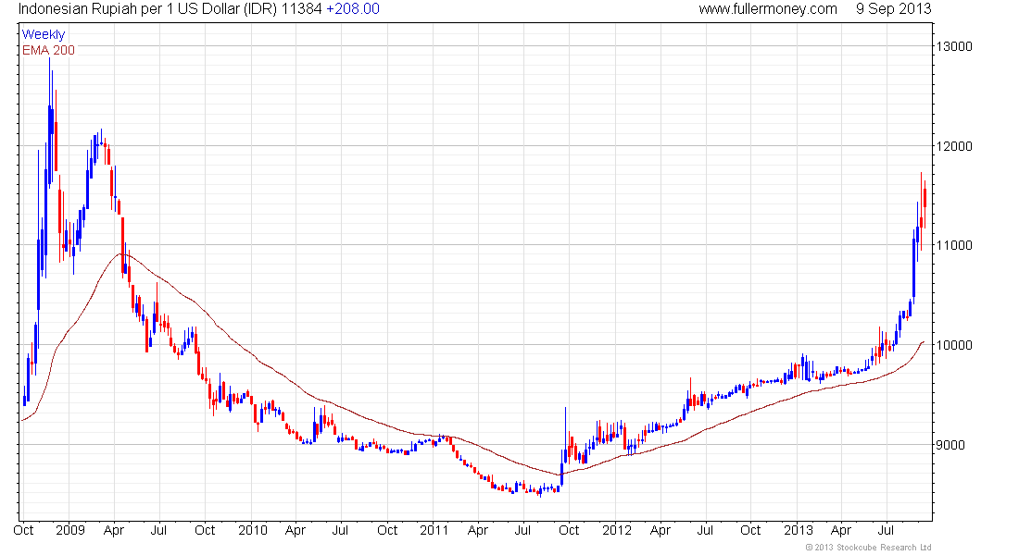Click the date 9 Sep 2013
1019x555 pixels.
click(x=894, y=9)
